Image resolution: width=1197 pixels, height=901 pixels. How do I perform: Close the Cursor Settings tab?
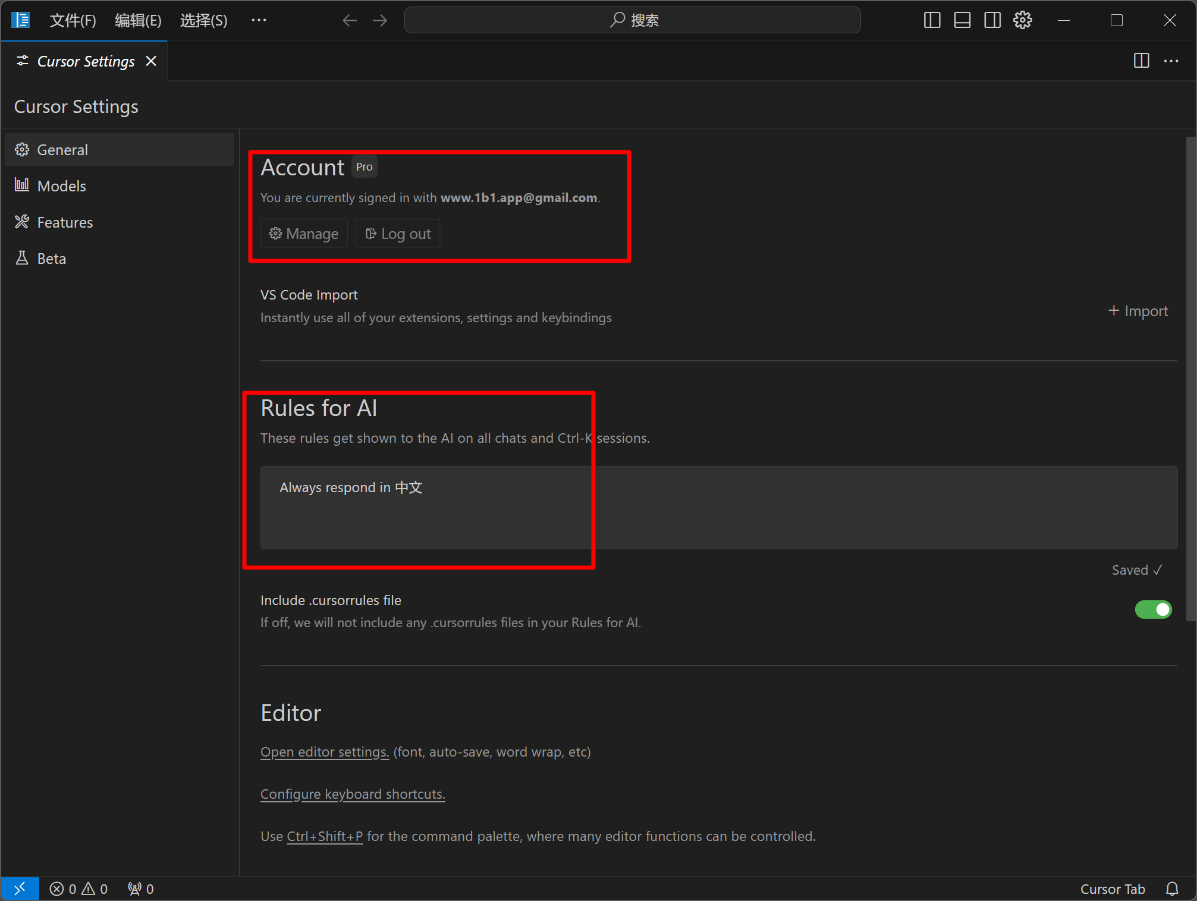click(x=151, y=61)
